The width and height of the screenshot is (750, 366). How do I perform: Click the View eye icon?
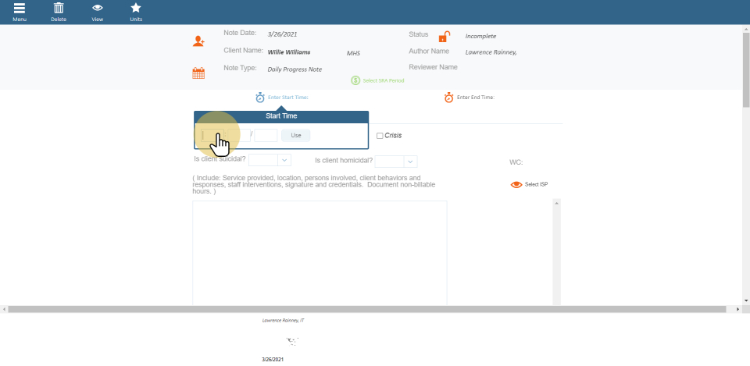[98, 9]
